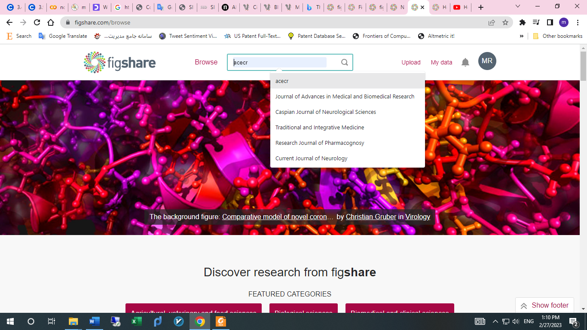Open Word from the taskbar
Screen dimensions: 587x330
pos(94,321)
